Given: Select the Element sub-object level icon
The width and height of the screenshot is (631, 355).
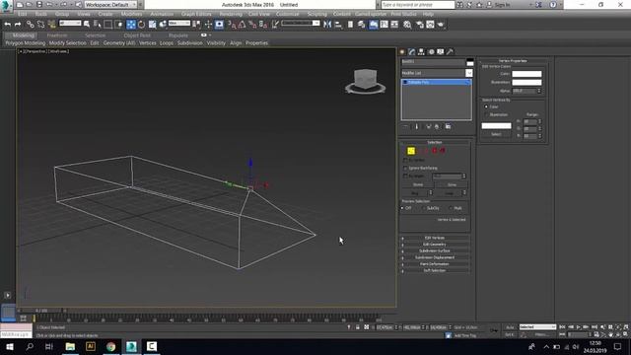Looking at the screenshot, I should (443, 151).
